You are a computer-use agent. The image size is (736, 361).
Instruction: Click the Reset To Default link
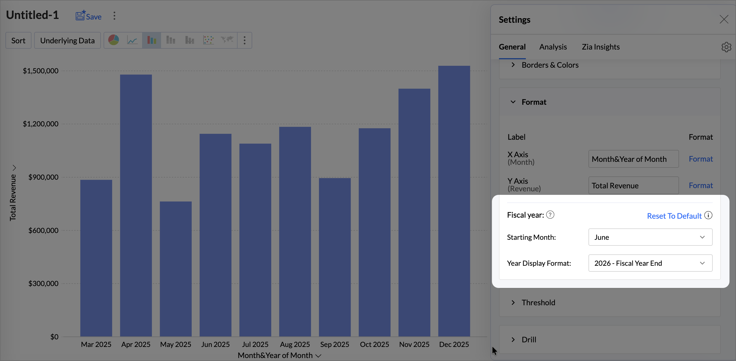pos(674,216)
